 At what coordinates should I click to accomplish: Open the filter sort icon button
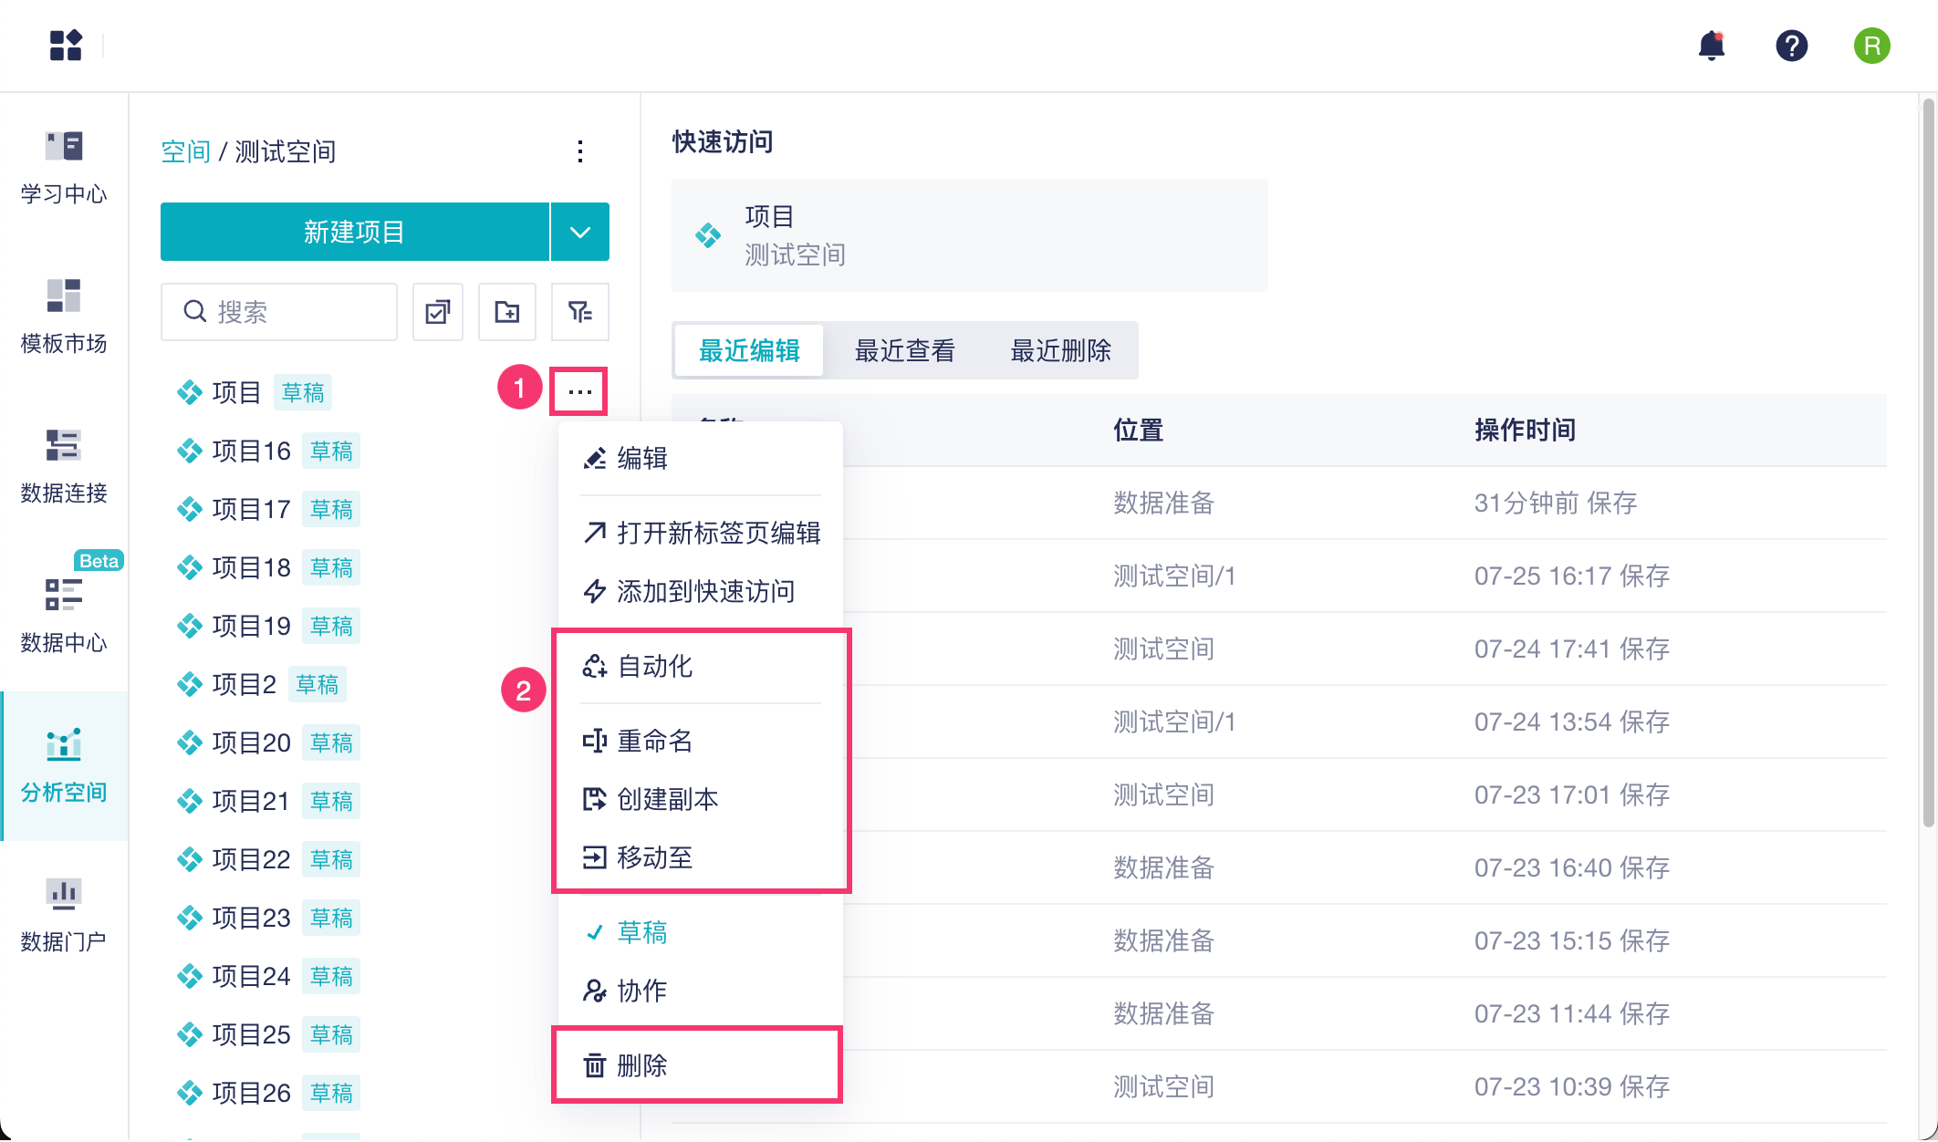[580, 312]
